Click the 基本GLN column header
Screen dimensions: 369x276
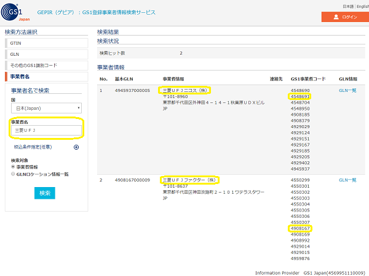tap(124, 79)
